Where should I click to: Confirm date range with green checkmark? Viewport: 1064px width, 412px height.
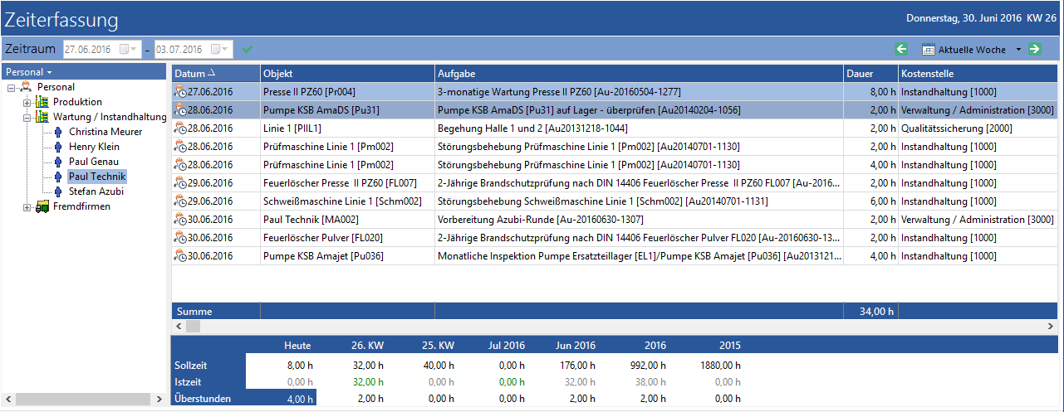(x=247, y=50)
